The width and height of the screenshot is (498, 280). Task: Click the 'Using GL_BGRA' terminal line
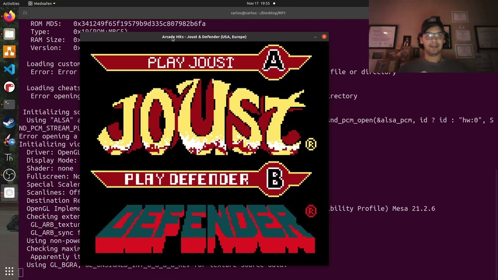[157, 265]
